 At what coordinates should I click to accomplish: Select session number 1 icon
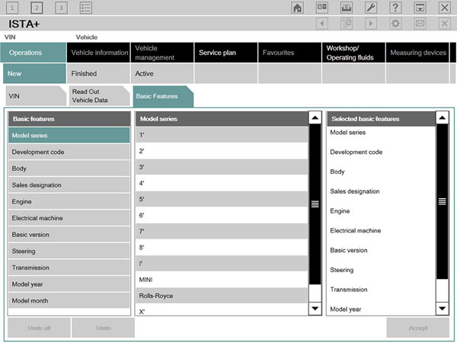[x=12, y=8]
